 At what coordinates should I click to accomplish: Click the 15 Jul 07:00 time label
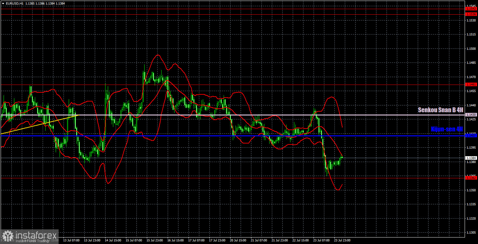click(x=134, y=240)
